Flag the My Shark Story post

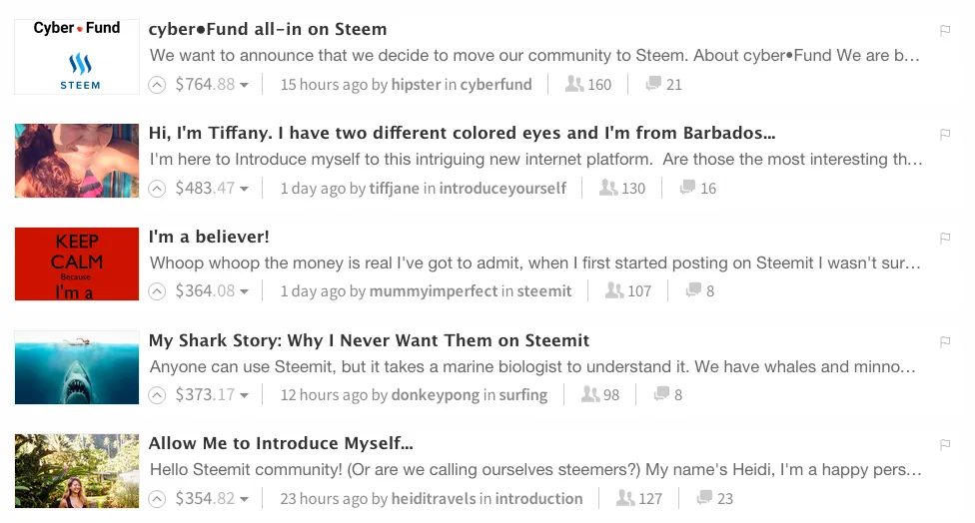pos(945,341)
